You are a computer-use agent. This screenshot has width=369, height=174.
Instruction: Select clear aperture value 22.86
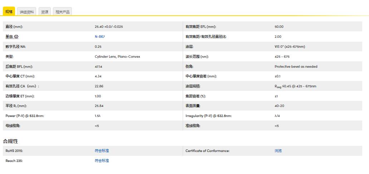pos(99,86)
